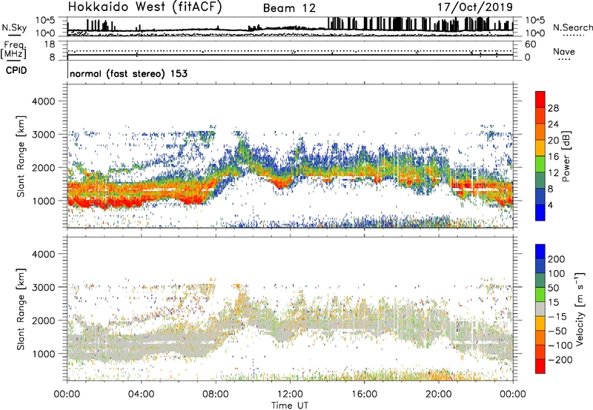Screen dimensions: 593x410
Task: Click the date '17/Oct/2019'
Action: (x=475, y=7)
